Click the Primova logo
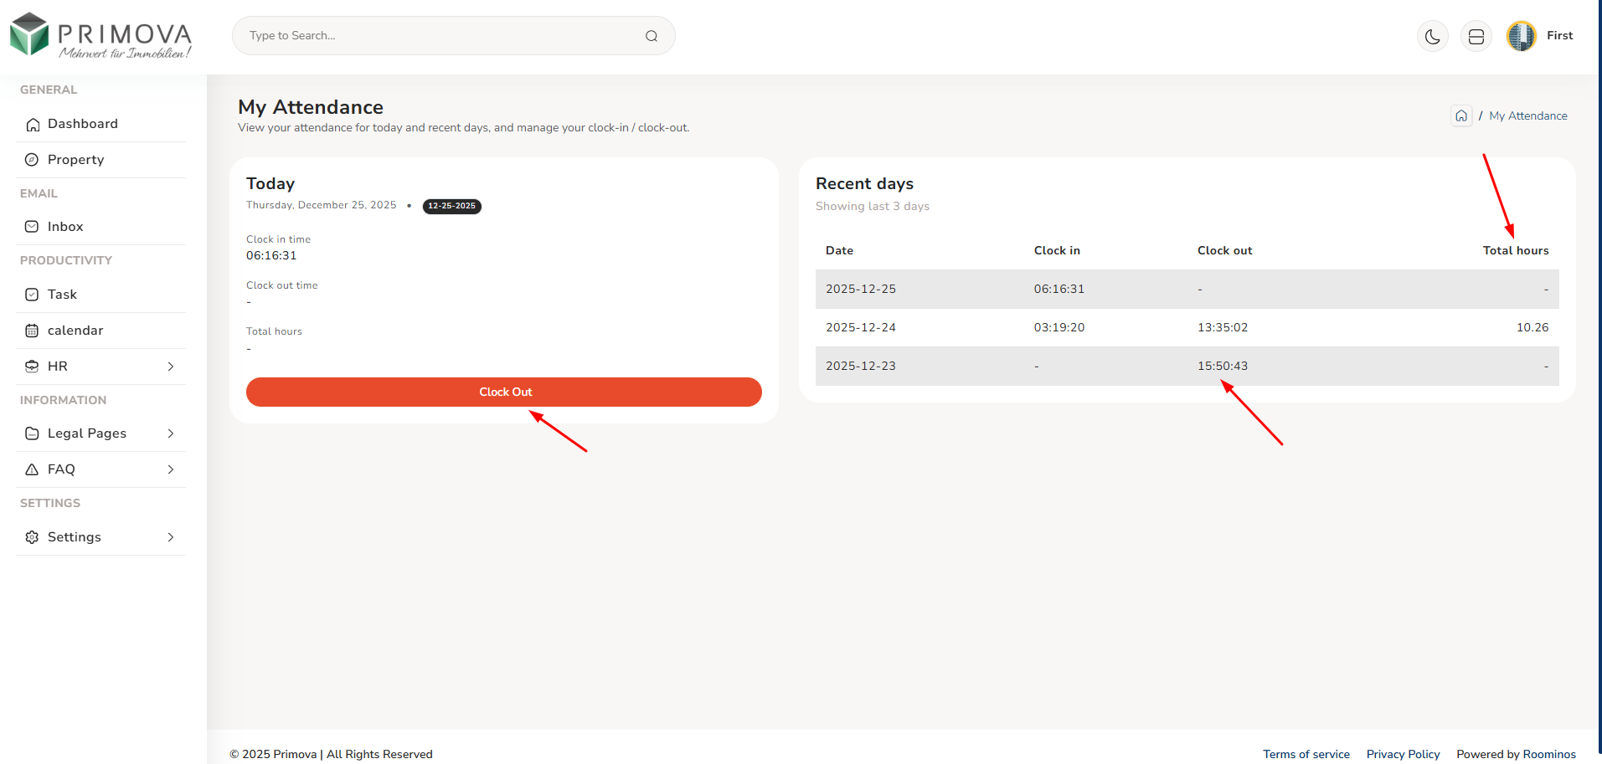 (100, 36)
